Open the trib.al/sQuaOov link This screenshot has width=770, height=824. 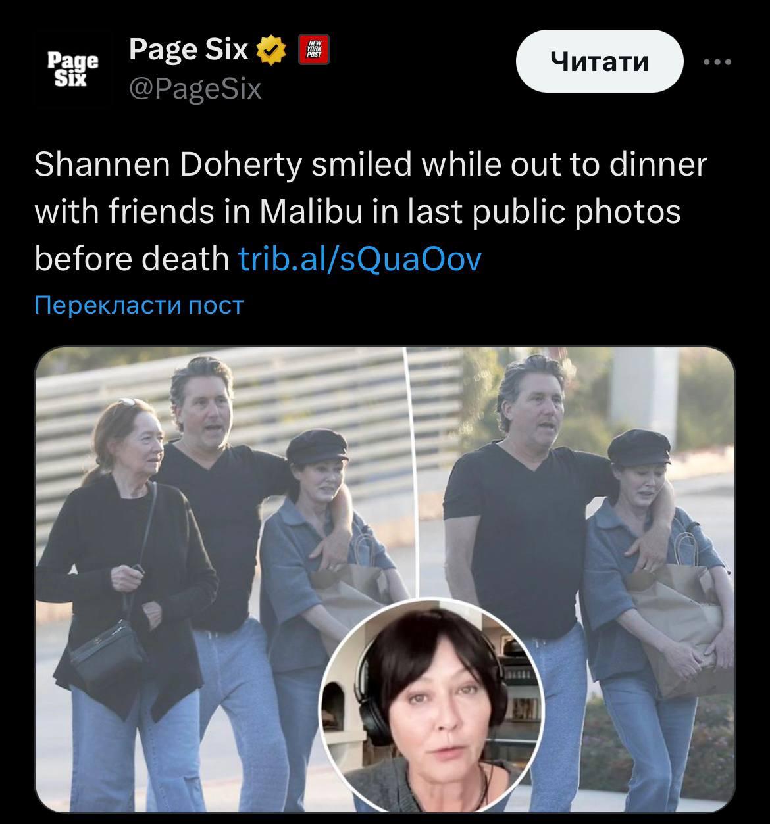click(x=359, y=259)
